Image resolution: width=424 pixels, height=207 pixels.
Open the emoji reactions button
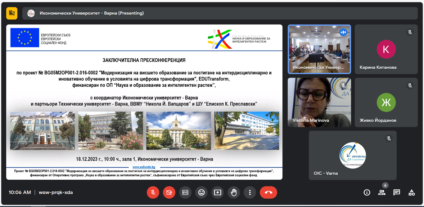click(201, 192)
